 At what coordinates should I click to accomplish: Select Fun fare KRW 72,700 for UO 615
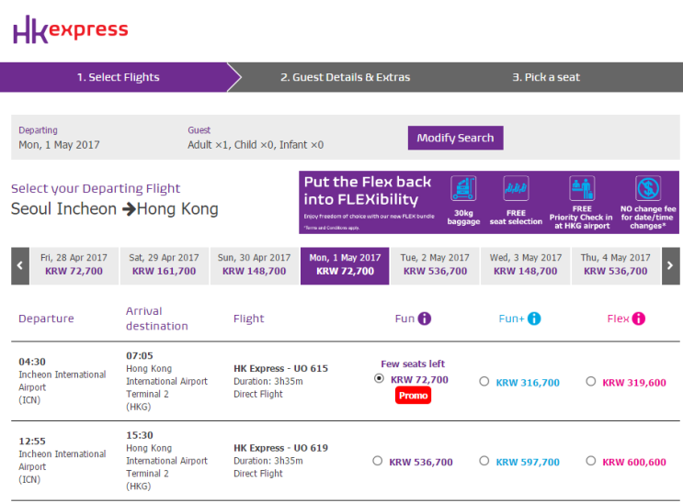(x=379, y=378)
